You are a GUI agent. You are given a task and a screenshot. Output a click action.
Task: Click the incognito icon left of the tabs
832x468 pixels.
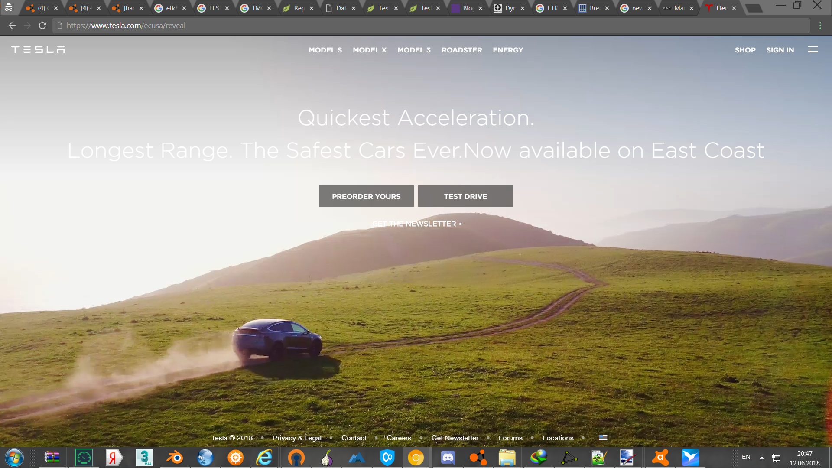[x=9, y=7]
